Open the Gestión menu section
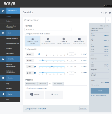Screen dimensions: 112x114 [10, 78]
